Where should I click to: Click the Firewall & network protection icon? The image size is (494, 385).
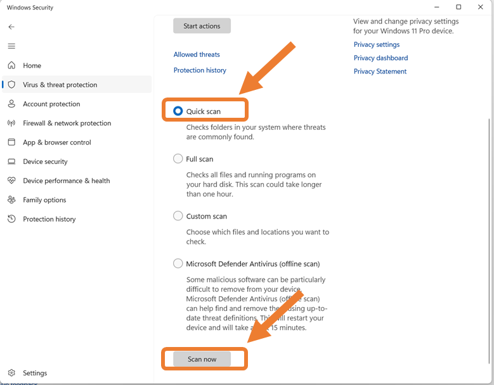pos(11,123)
